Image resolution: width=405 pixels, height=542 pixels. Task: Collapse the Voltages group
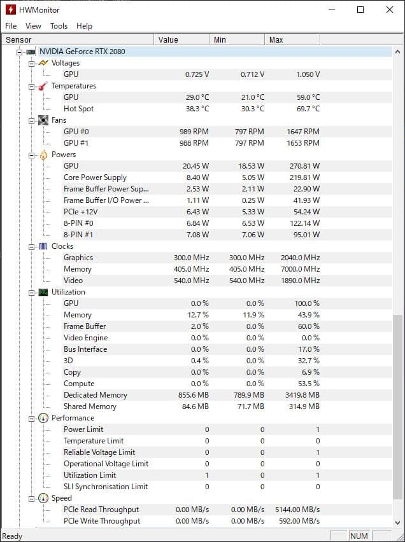(x=32, y=64)
